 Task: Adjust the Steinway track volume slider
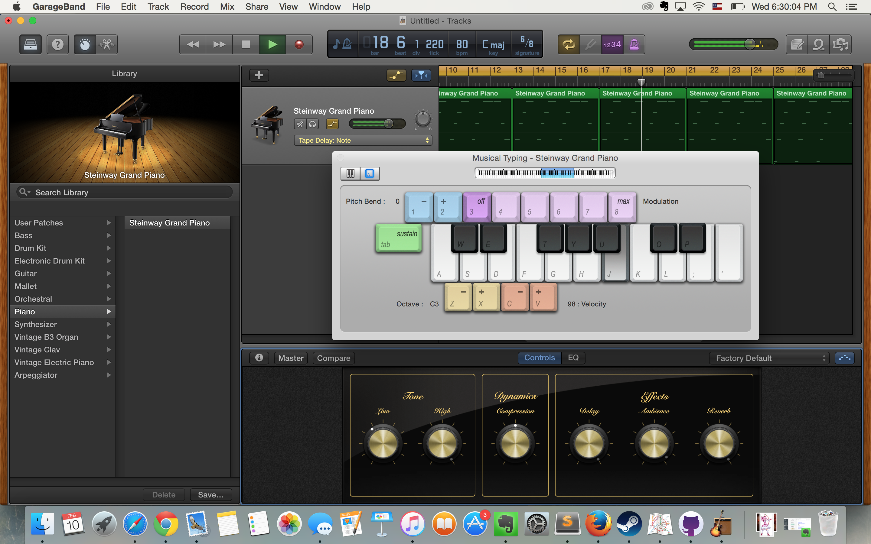coord(377,124)
